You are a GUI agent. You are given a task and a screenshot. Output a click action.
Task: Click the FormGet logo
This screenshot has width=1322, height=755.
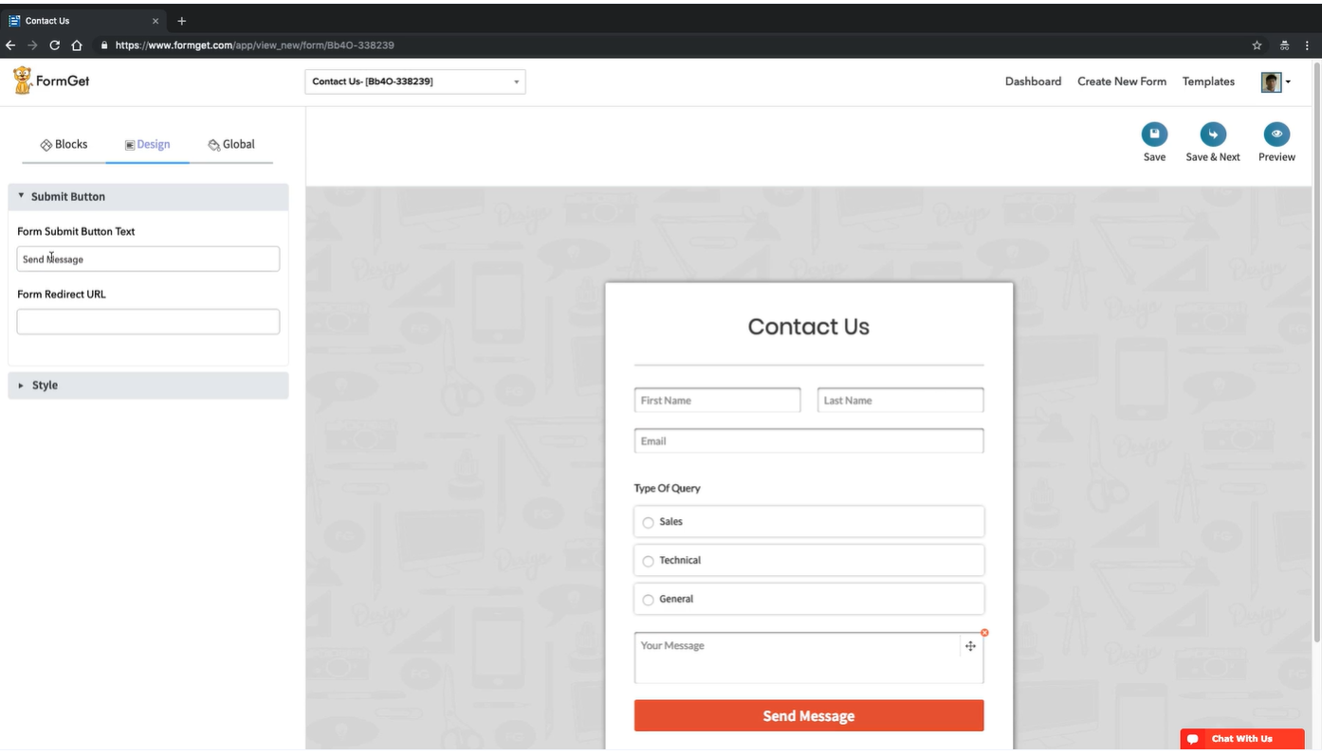point(49,81)
